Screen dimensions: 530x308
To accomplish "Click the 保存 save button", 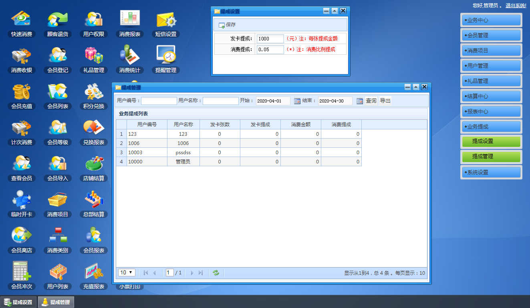I will coord(227,25).
